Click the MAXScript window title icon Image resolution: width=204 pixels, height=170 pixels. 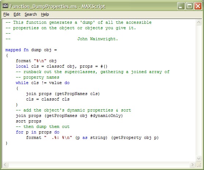tap(5, 6)
